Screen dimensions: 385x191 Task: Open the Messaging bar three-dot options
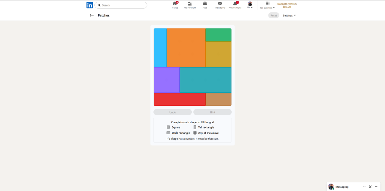[x=364, y=187]
